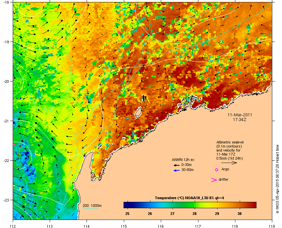This screenshot has height=228, width=282.
Task: Click the '17:34Z' time label
Action: pyautogui.click(x=240, y=119)
